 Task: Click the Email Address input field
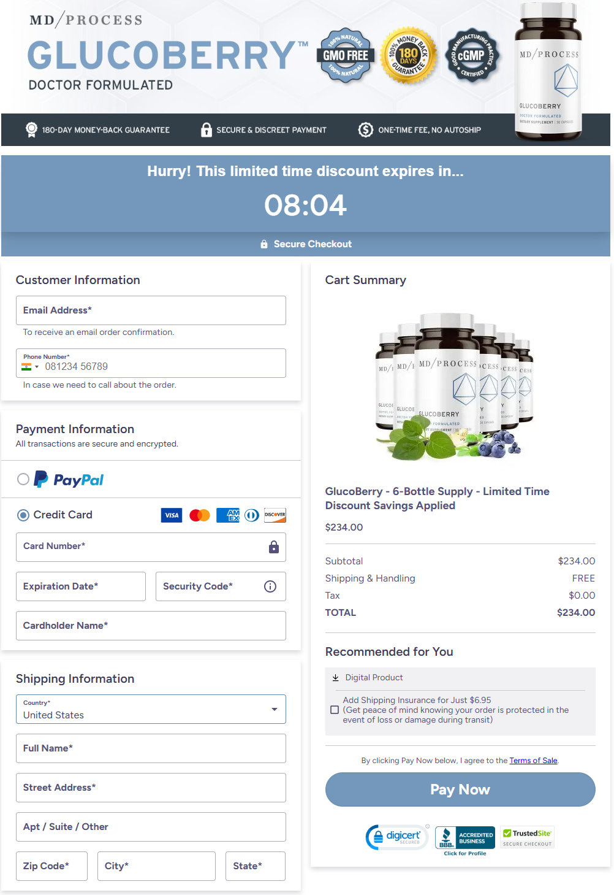[151, 310]
